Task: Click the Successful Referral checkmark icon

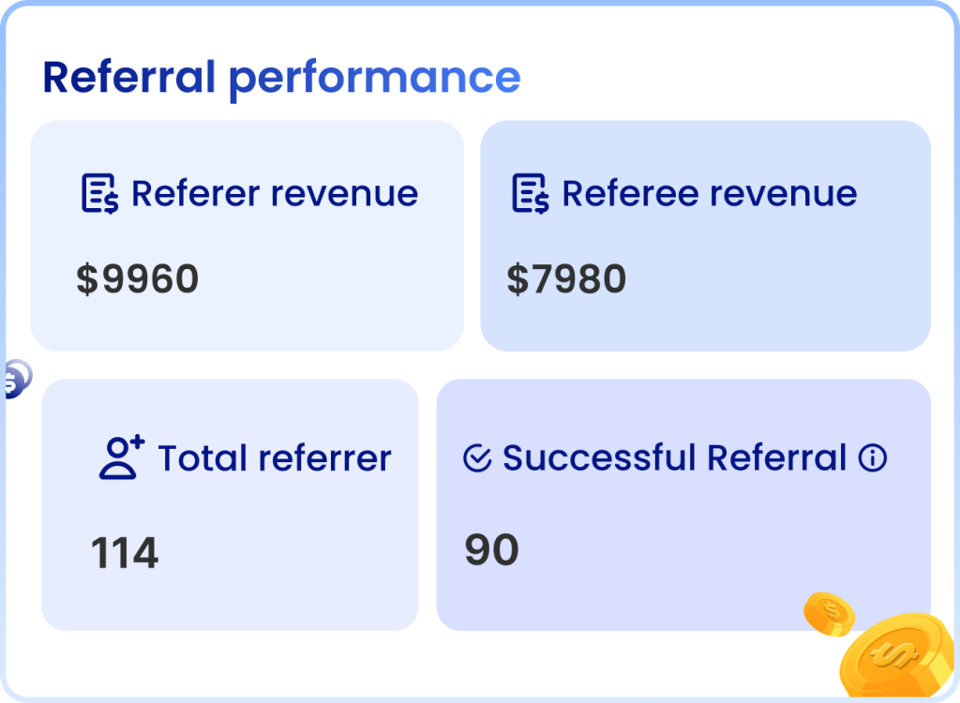Action: point(477,458)
